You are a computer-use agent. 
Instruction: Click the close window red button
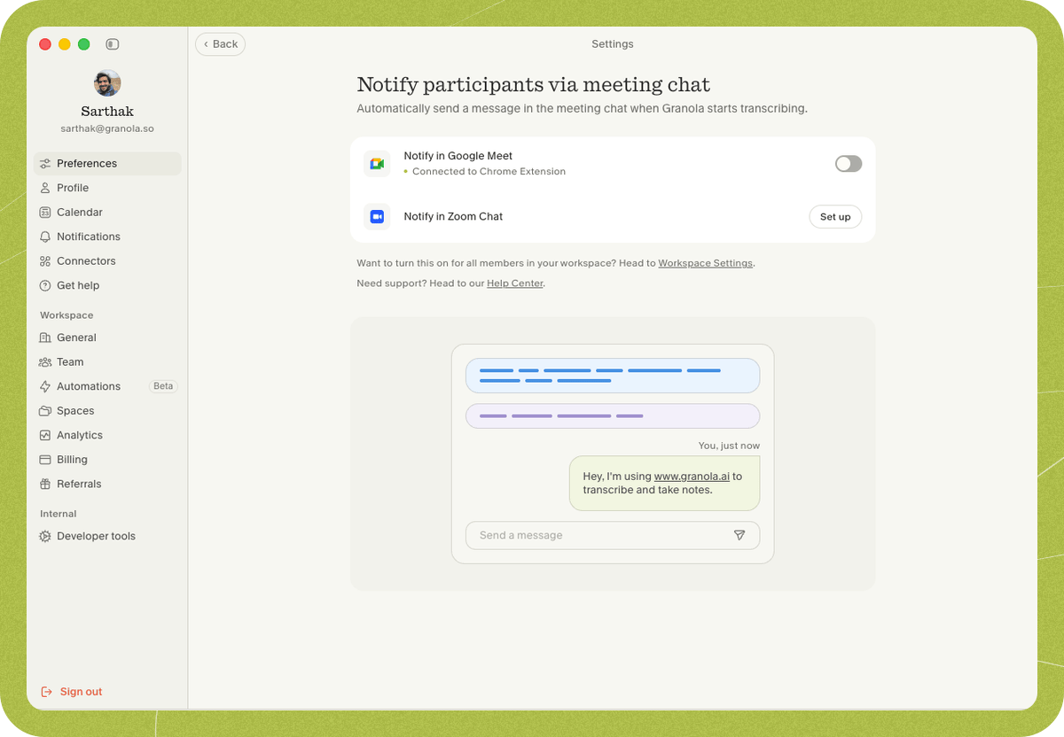45,44
